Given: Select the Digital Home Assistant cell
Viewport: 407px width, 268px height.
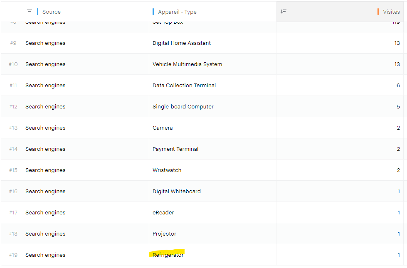Looking at the screenshot, I should (182, 43).
